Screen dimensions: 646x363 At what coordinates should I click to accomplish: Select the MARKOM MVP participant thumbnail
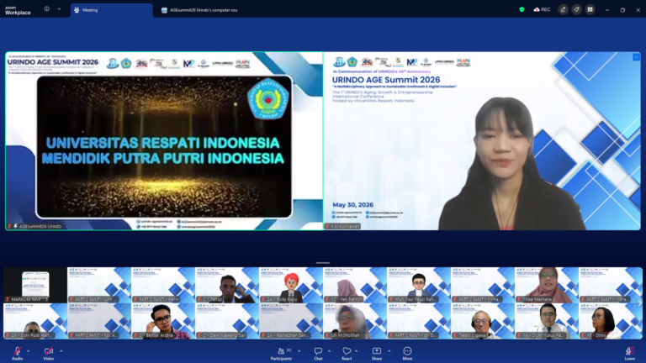pyautogui.click(x=35, y=285)
